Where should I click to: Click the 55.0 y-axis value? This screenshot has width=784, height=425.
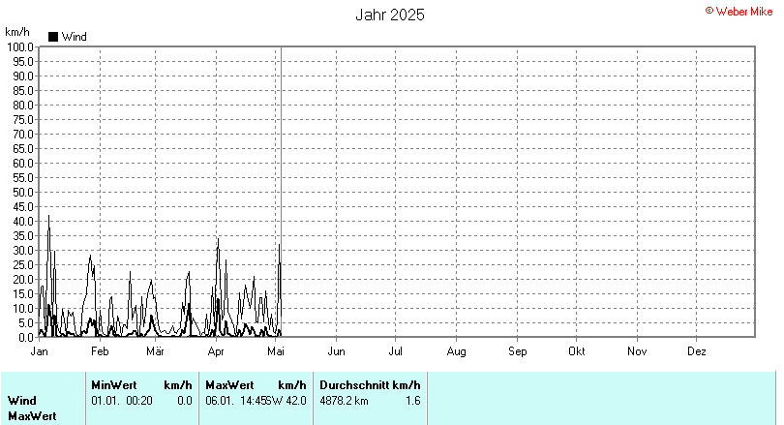[22, 178]
